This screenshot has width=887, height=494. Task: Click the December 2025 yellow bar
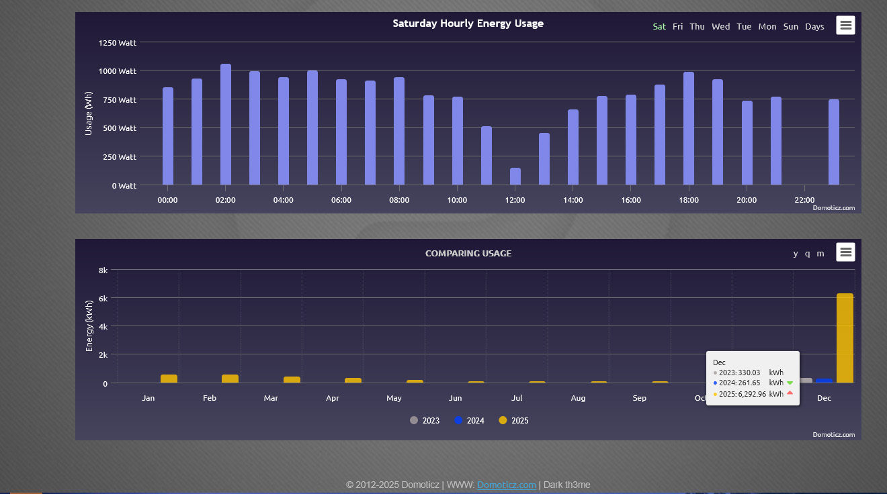click(x=845, y=338)
